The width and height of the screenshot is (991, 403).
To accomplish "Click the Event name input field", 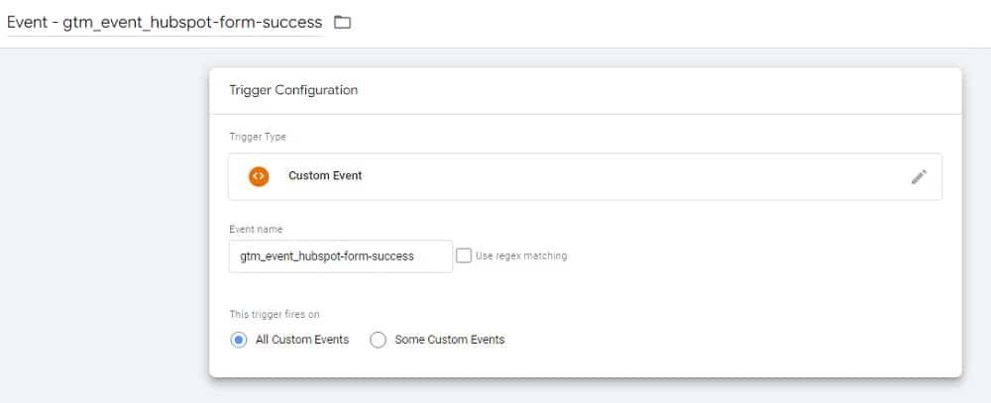I will [340, 255].
